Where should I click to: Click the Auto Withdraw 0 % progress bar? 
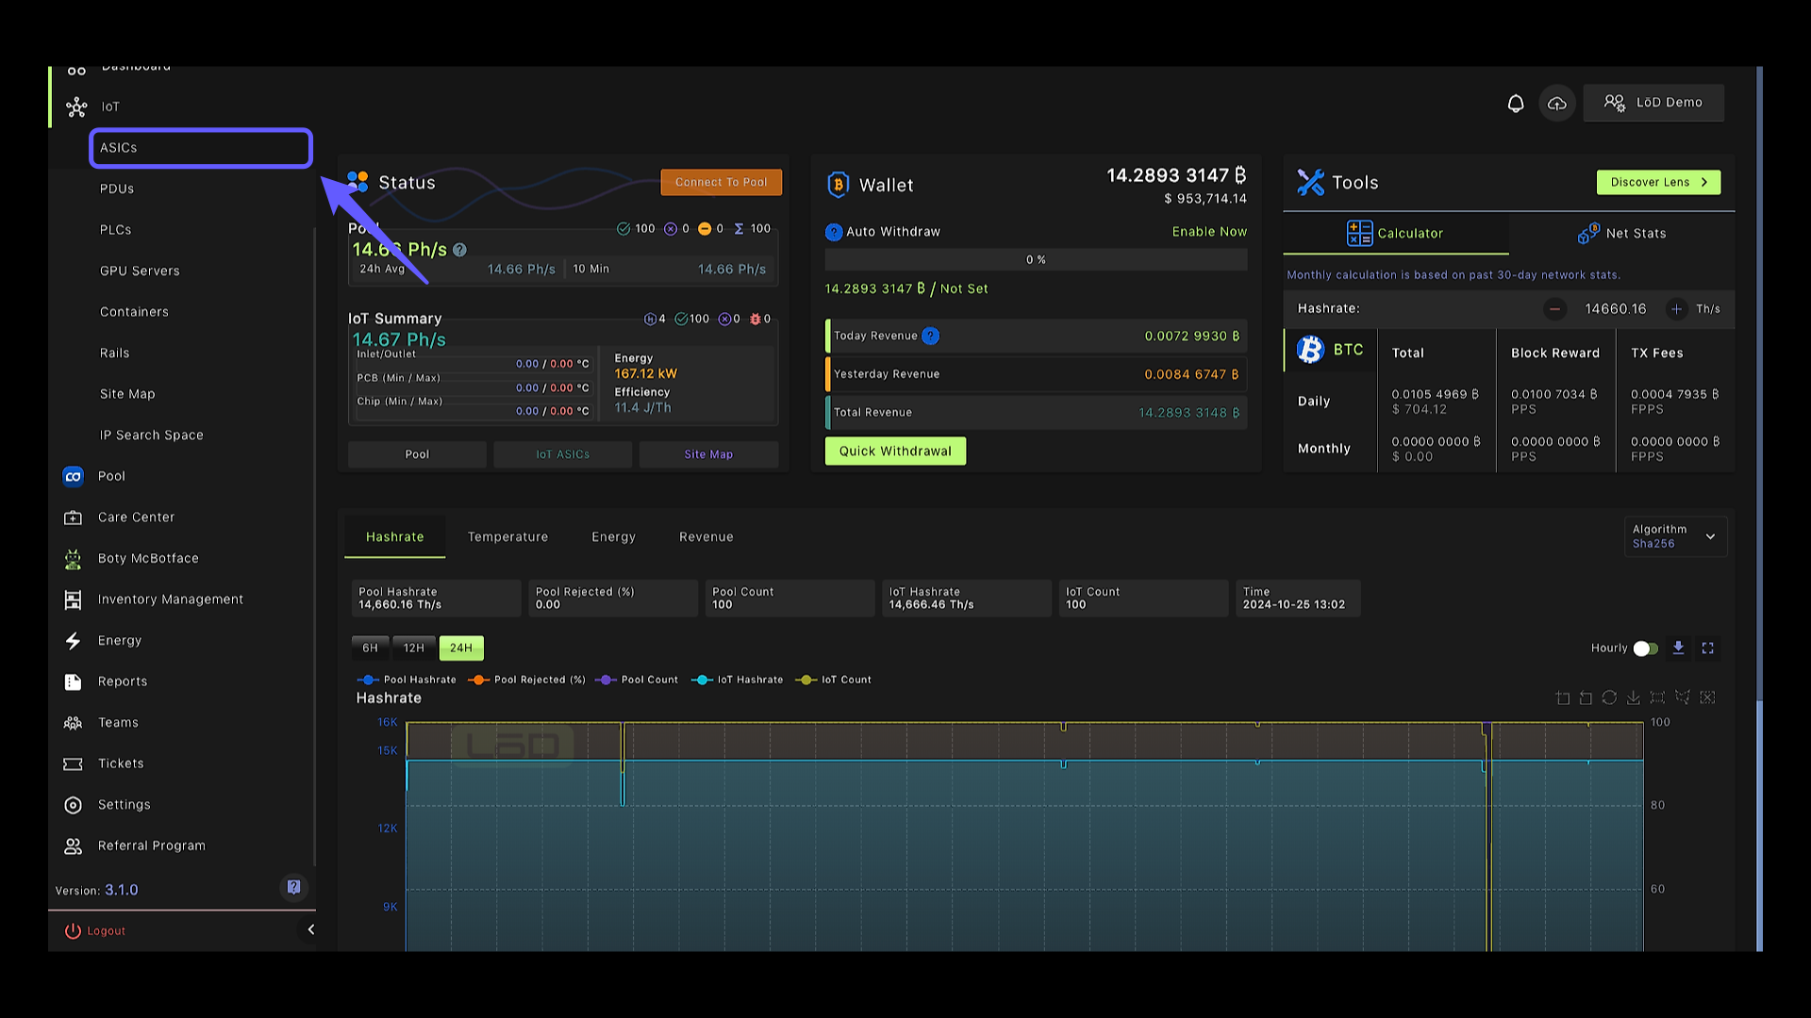coord(1036,259)
